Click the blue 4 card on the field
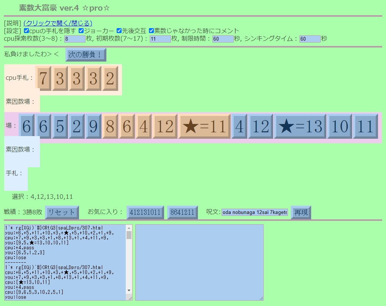 click(x=239, y=126)
